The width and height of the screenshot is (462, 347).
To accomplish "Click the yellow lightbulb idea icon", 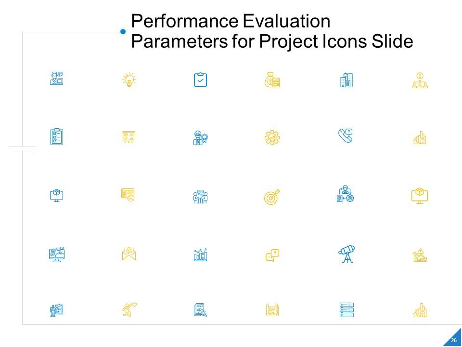I will 129,80.
